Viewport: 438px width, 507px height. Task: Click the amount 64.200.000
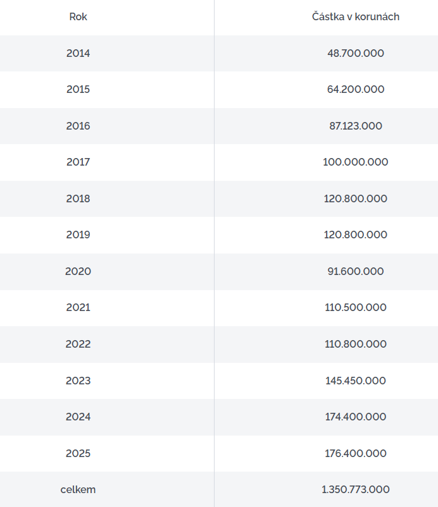coord(356,89)
